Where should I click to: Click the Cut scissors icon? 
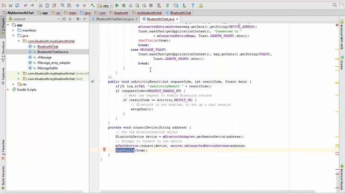coord(41,5)
